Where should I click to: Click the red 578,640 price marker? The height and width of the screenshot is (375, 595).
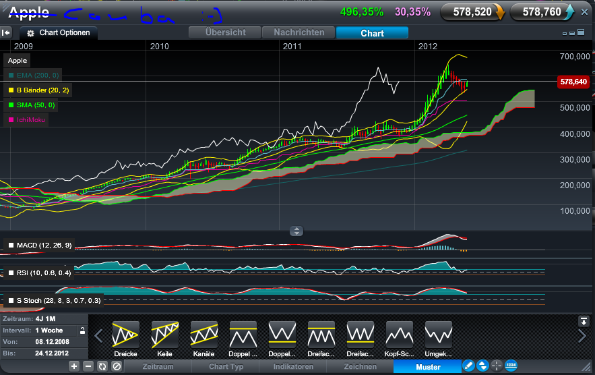pos(573,82)
